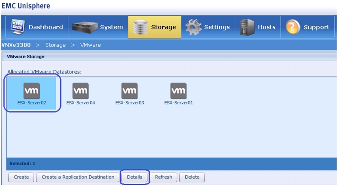Click the Settings gear icon
Image resolution: width=338 pixels, height=195 pixels.
click(193, 27)
